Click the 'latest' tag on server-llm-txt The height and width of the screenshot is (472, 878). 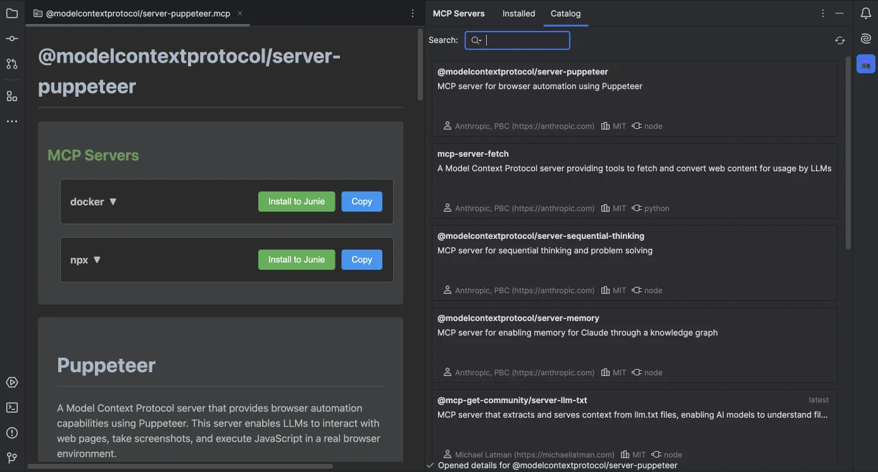click(818, 400)
